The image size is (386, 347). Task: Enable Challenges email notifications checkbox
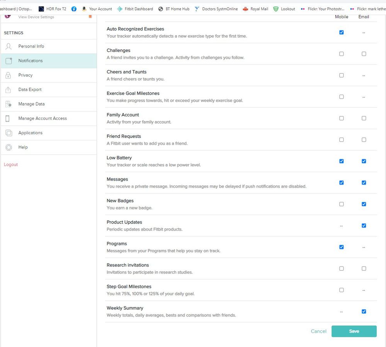coord(364,54)
